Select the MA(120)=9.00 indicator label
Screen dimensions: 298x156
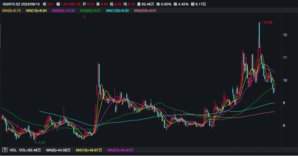click(117, 11)
